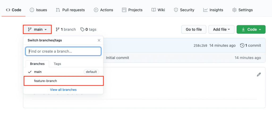The image size is (272, 136).
Task: Click the pencil edit icon for README
Action: 259,75
